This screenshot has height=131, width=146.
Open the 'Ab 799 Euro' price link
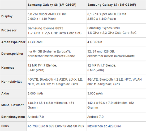tap(36, 126)
